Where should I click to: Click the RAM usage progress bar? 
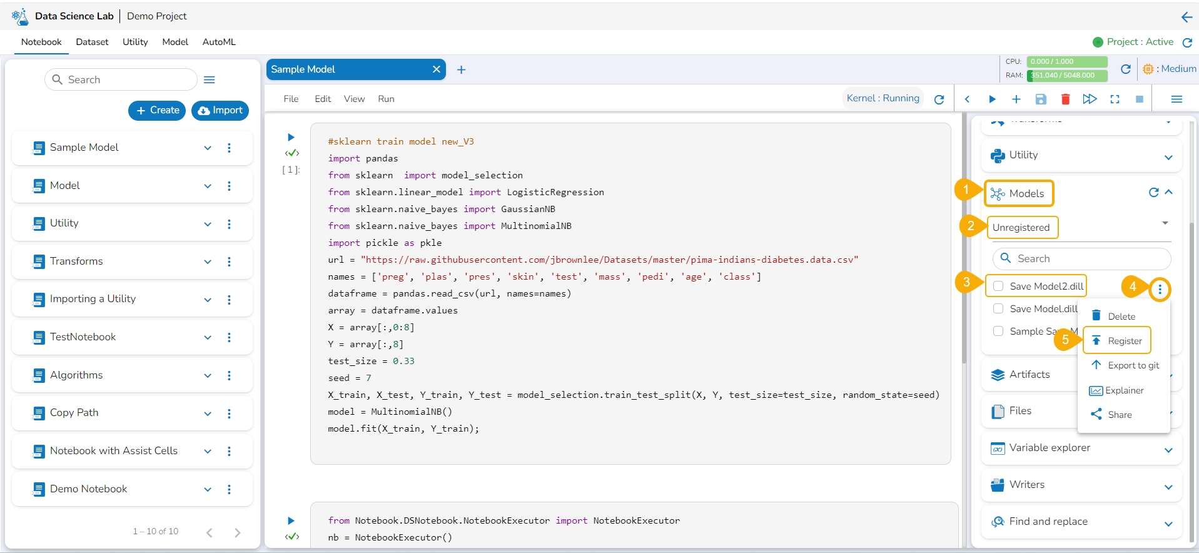(1066, 75)
